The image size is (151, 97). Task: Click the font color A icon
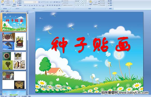[43, 6]
